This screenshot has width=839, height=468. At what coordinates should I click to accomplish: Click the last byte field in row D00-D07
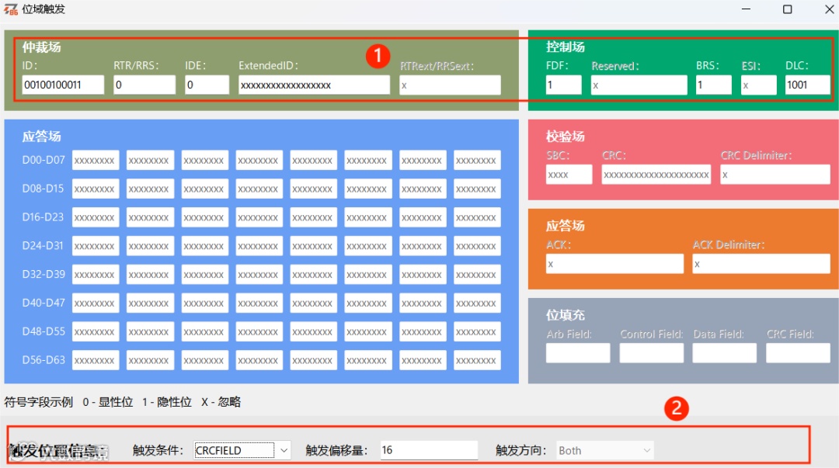(477, 161)
